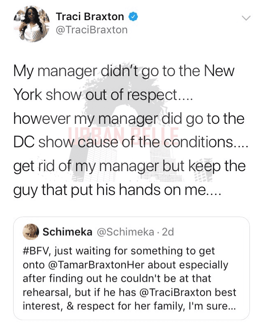This screenshot has width=254, height=325.
Task: Click the blue verified badge icon
Action: coord(133,17)
